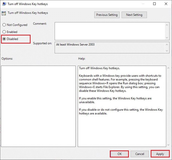Screen dimensions: 172x160
Task: Click the 'Supported on:' label
Action: pyautogui.click(x=42, y=43)
